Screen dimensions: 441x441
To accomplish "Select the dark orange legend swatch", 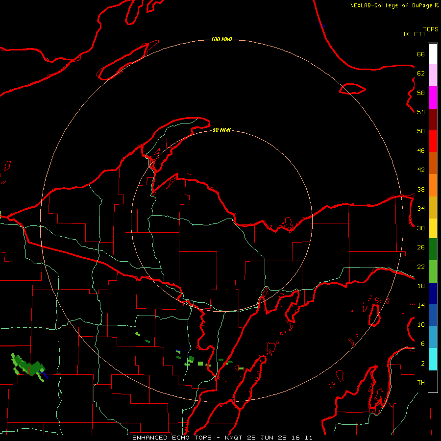I will tap(433, 163).
